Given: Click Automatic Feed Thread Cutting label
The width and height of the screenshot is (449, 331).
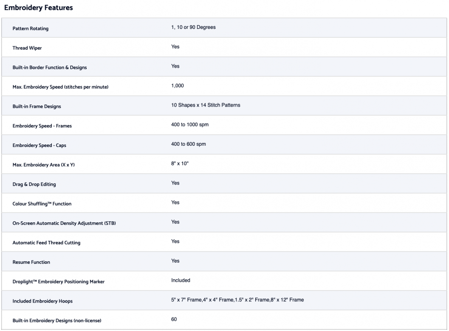Looking at the screenshot, I should coord(46,243).
